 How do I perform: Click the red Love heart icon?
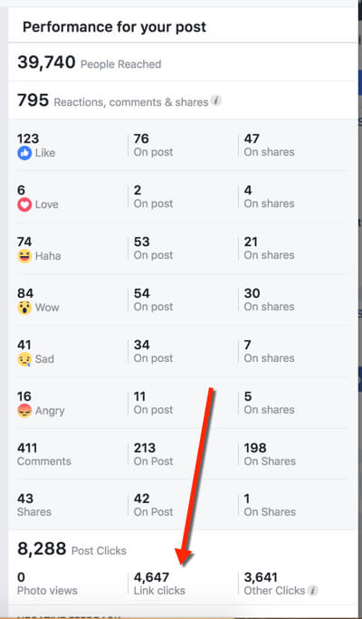24,205
